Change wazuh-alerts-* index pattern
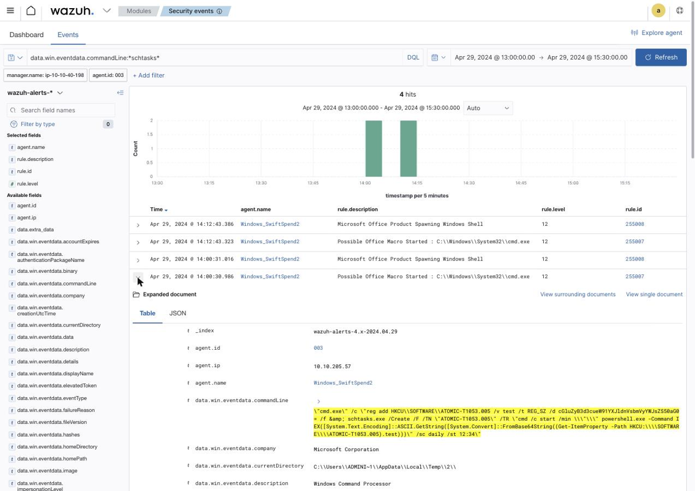Screen dimensions: 695x491 coord(35,93)
